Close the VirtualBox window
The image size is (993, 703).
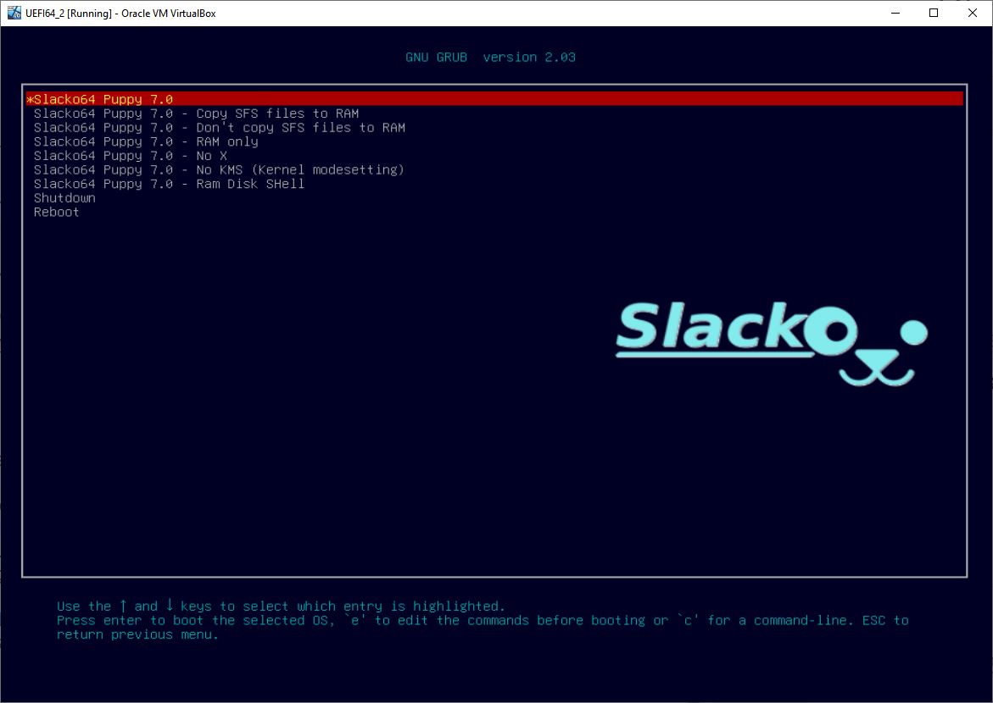click(x=972, y=13)
